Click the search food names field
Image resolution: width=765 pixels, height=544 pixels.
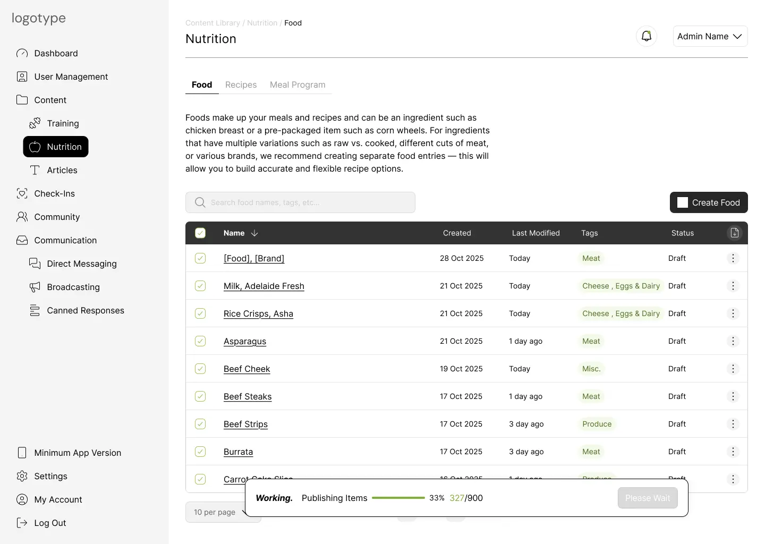(x=300, y=202)
